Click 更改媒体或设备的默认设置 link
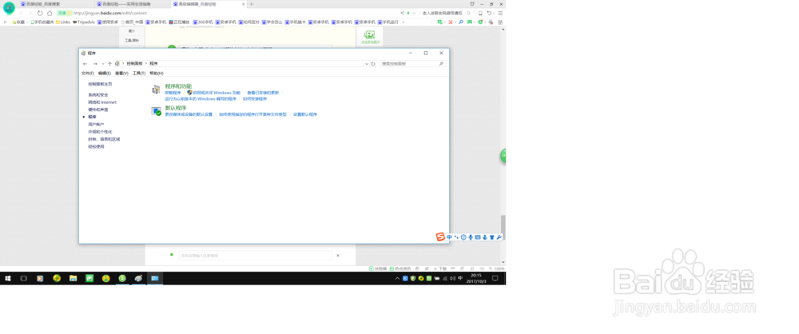The height and width of the screenshot is (334, 799). [189, 115]
